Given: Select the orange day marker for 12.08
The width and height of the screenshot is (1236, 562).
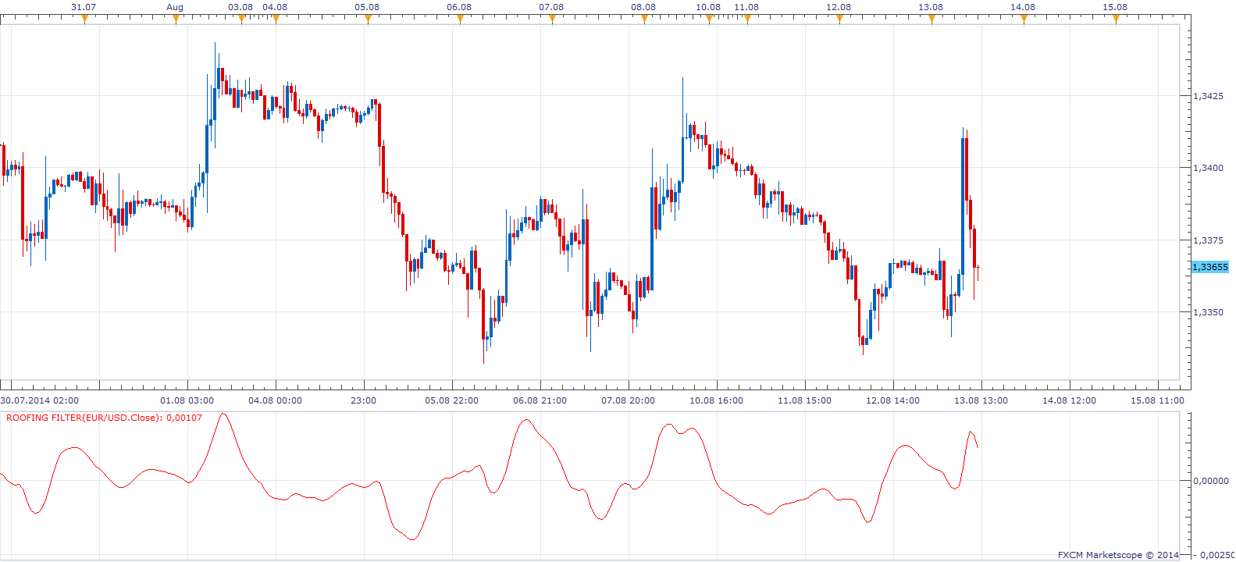Looking at the screenshot, I should pos(839,20).
